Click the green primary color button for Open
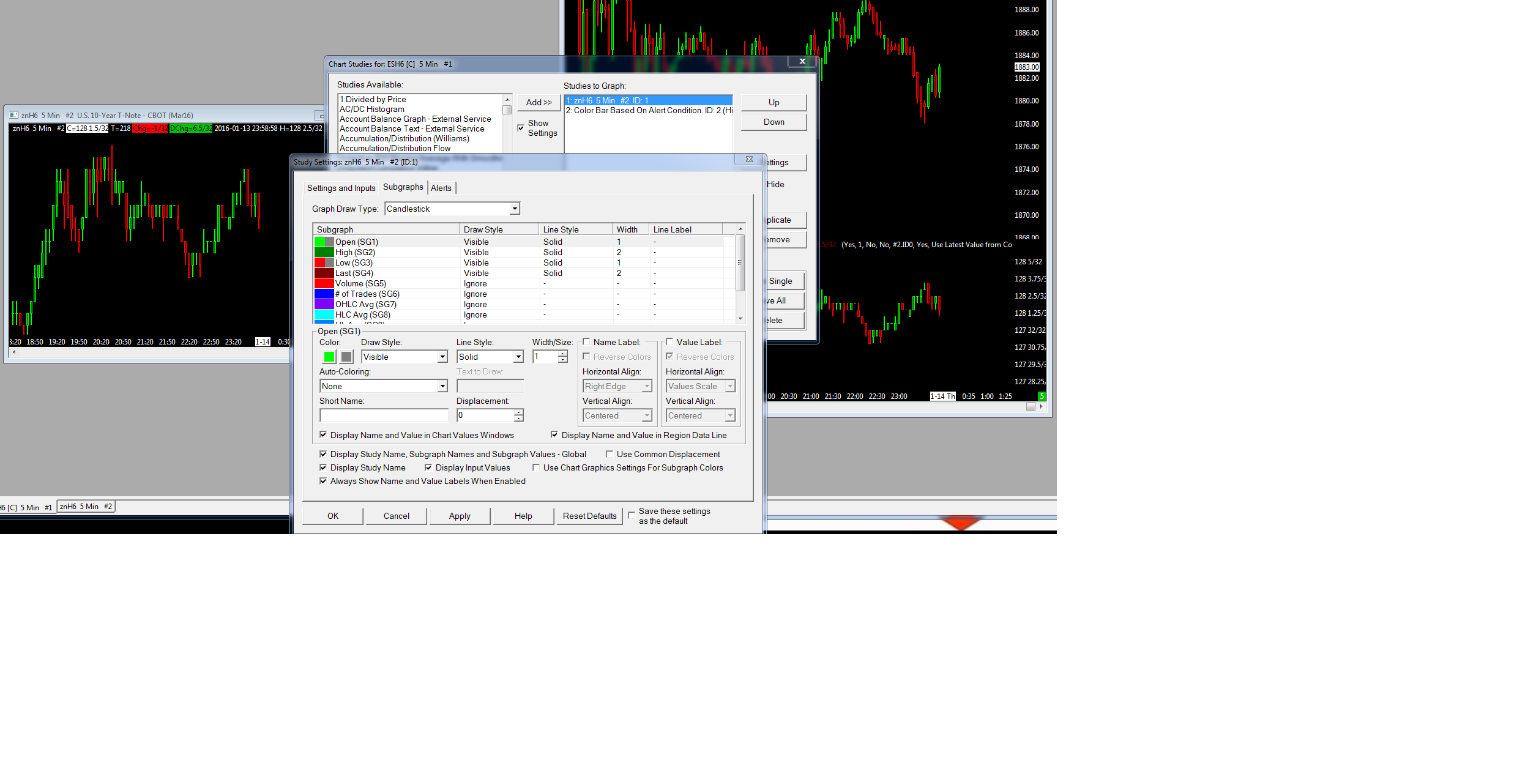The image size is (1536, 774). point(329,357)
